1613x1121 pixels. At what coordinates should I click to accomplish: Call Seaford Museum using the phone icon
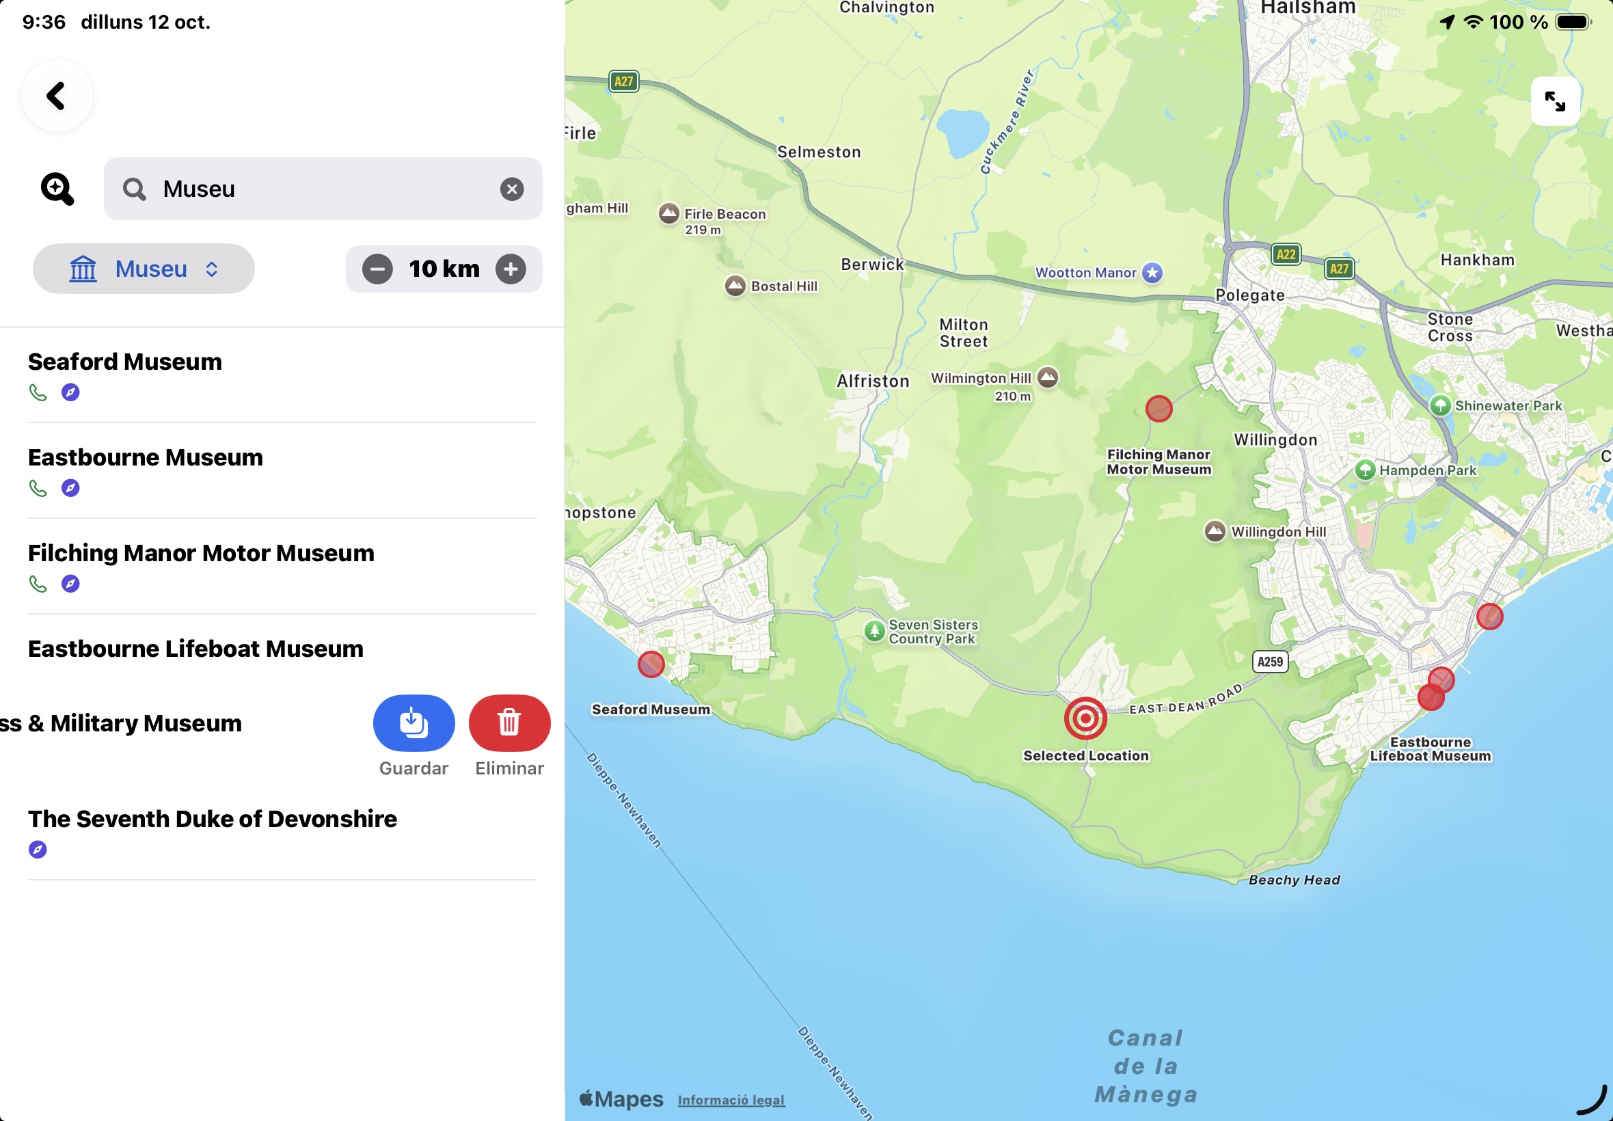38,392
